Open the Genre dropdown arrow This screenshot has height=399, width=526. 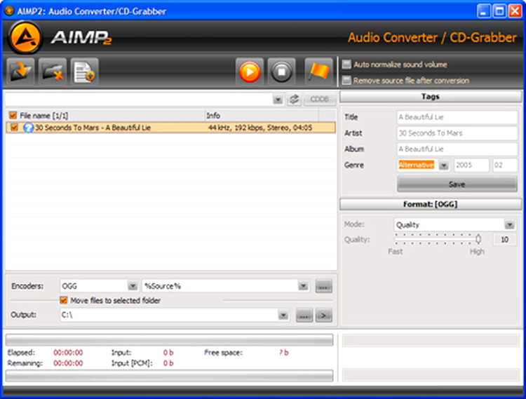click(443, 165)
